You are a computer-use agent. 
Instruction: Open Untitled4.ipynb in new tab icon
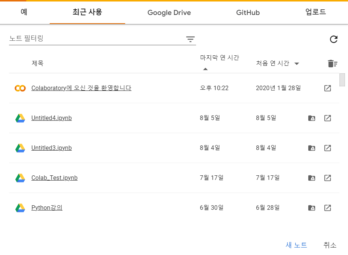click(327, 118)
